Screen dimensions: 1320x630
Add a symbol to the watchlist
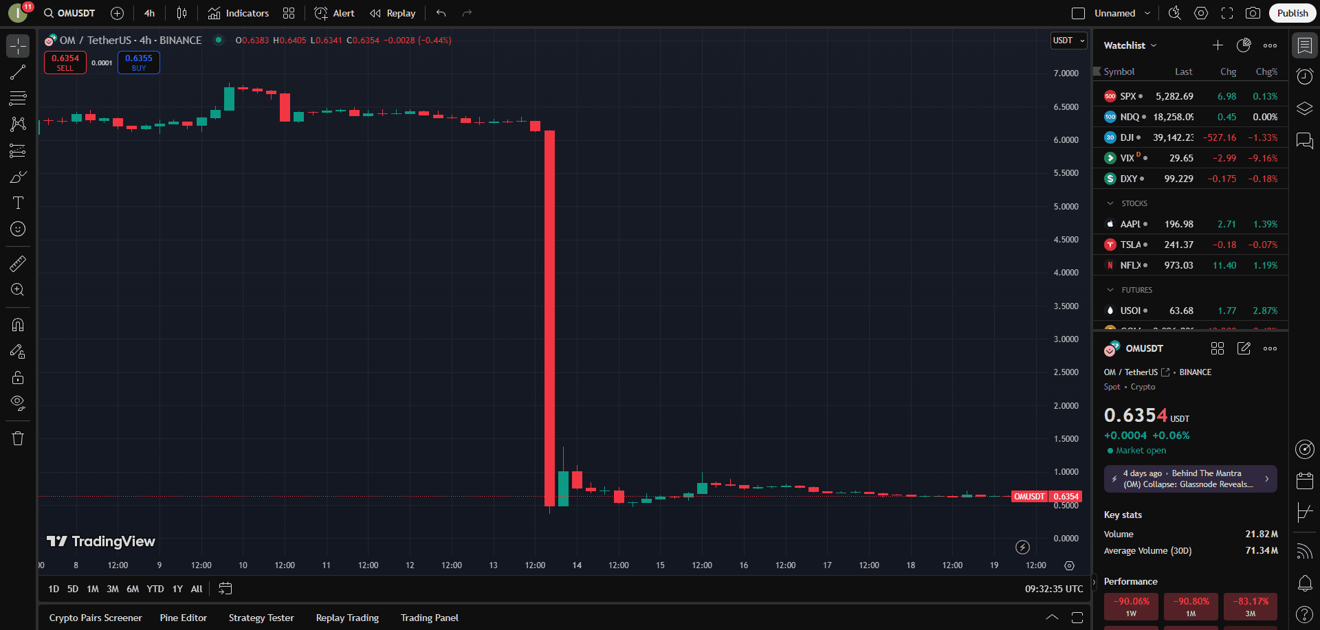point(1218,45)
